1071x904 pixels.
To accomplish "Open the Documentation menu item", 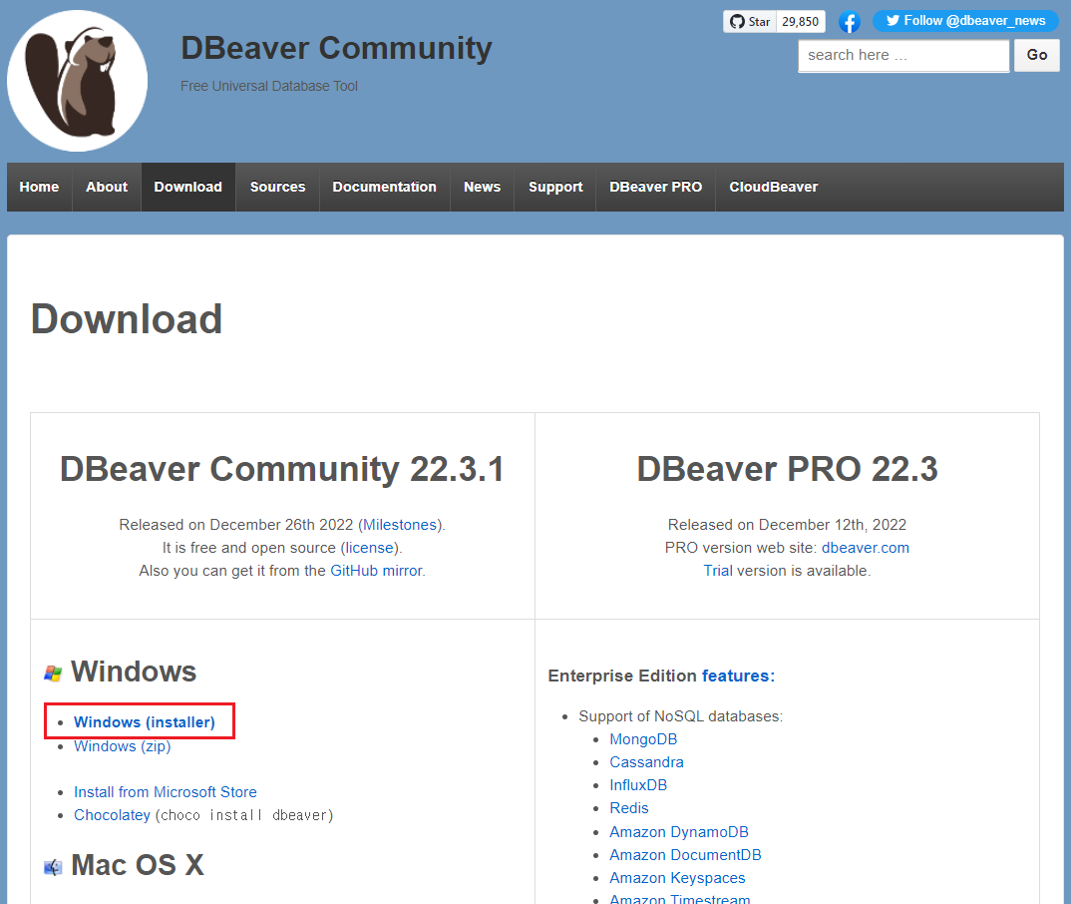I will click(384, 187).
